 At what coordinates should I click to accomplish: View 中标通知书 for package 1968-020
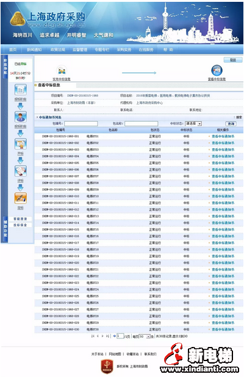click(223, 263)
